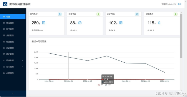
Task: Click the bell icon beside 115本
Action: (159, 23)
